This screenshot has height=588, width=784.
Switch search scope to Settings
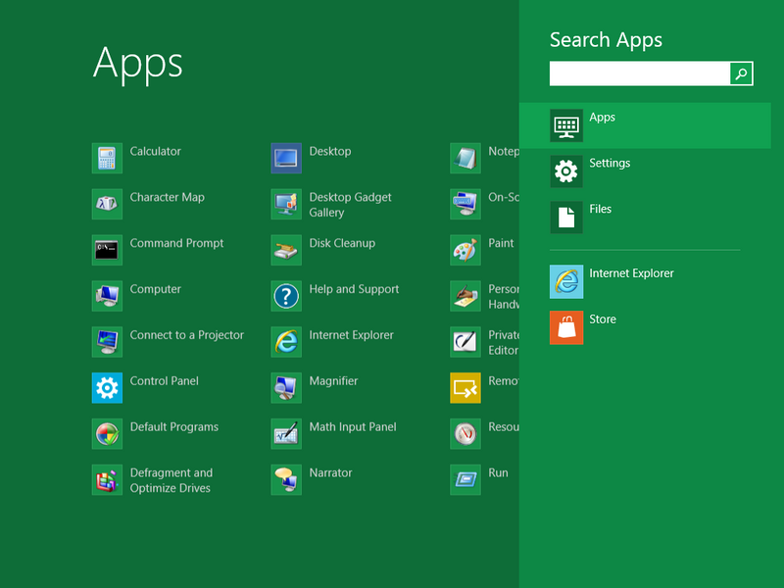coord(610,171)
